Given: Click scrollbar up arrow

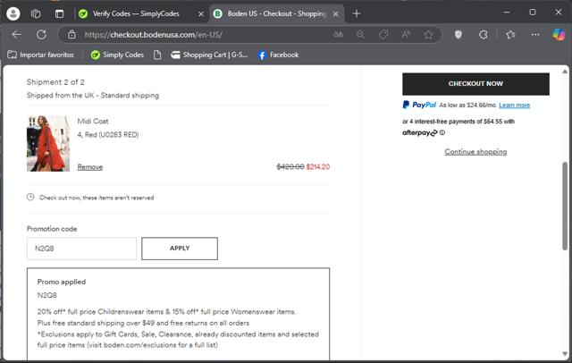Looking at the screenshot, I should coord(565,72).
